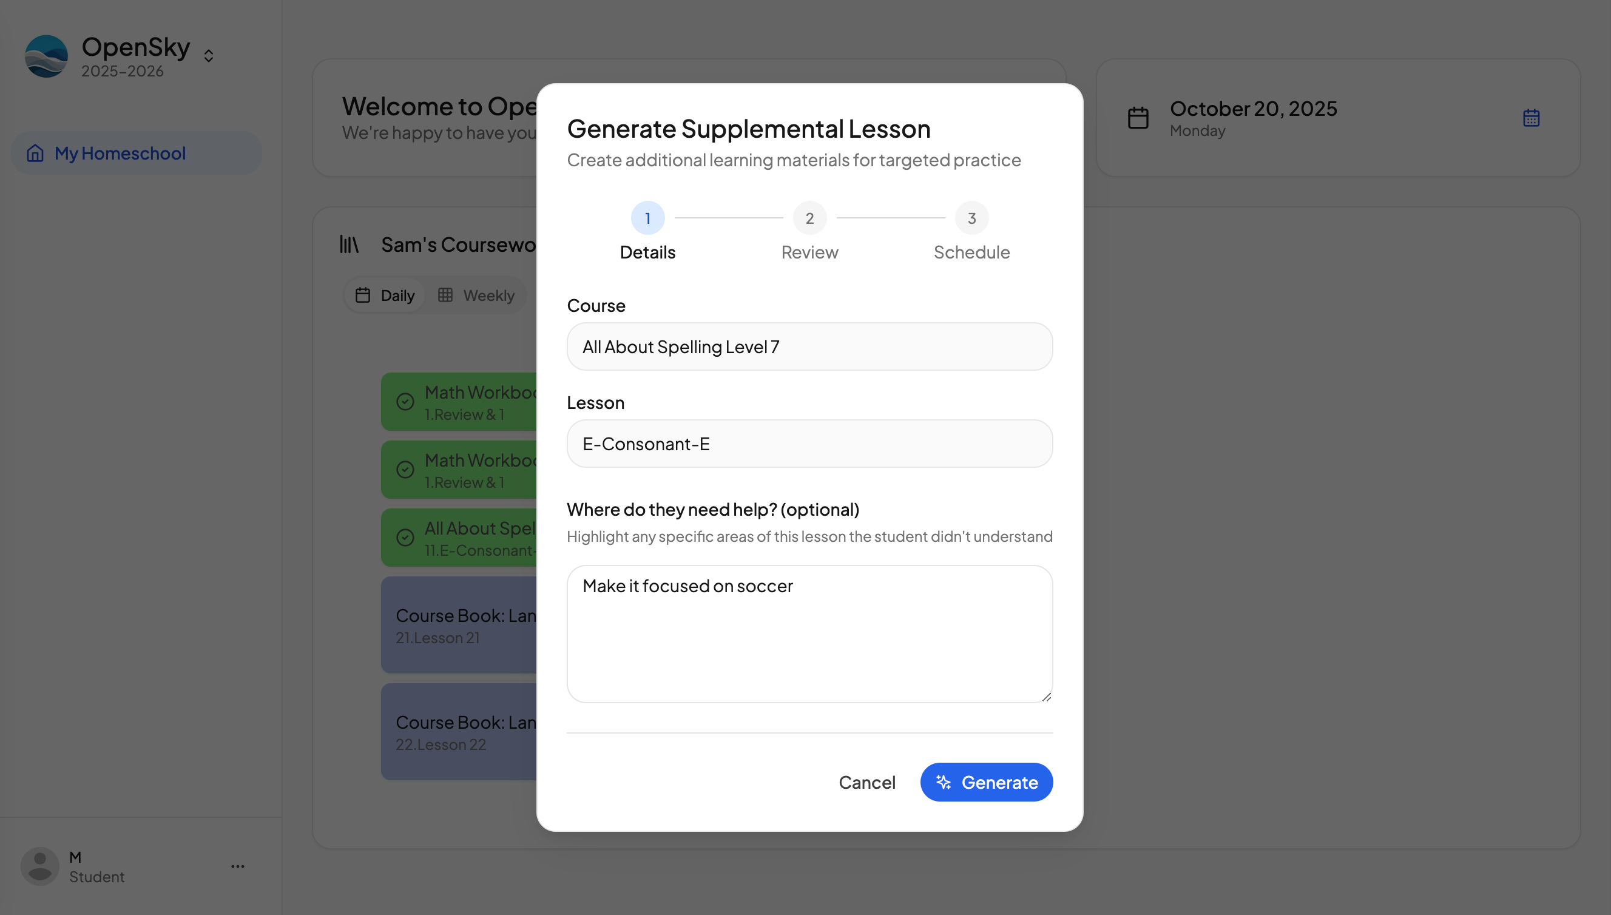Open the Course selection field
The width and height of the screenshot is (1611, 915).
click(809, 347)
